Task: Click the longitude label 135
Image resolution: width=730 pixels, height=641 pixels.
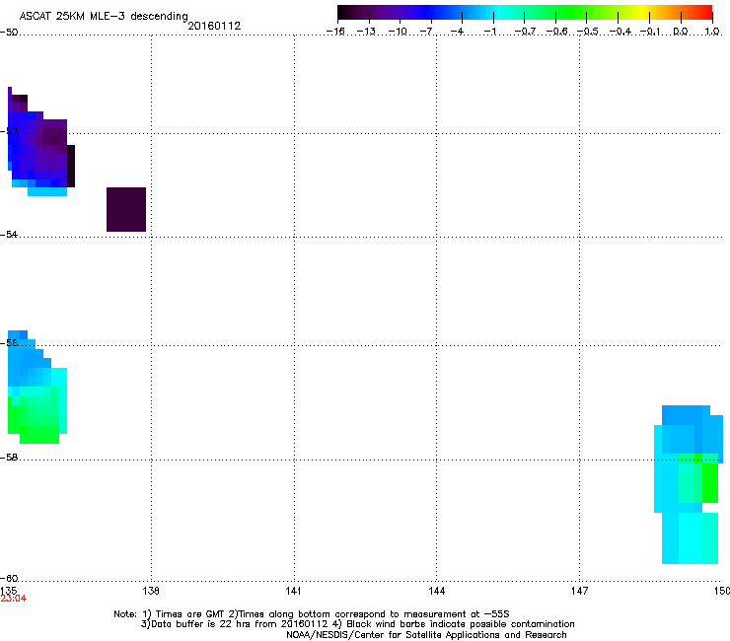Action: [9, 591]
